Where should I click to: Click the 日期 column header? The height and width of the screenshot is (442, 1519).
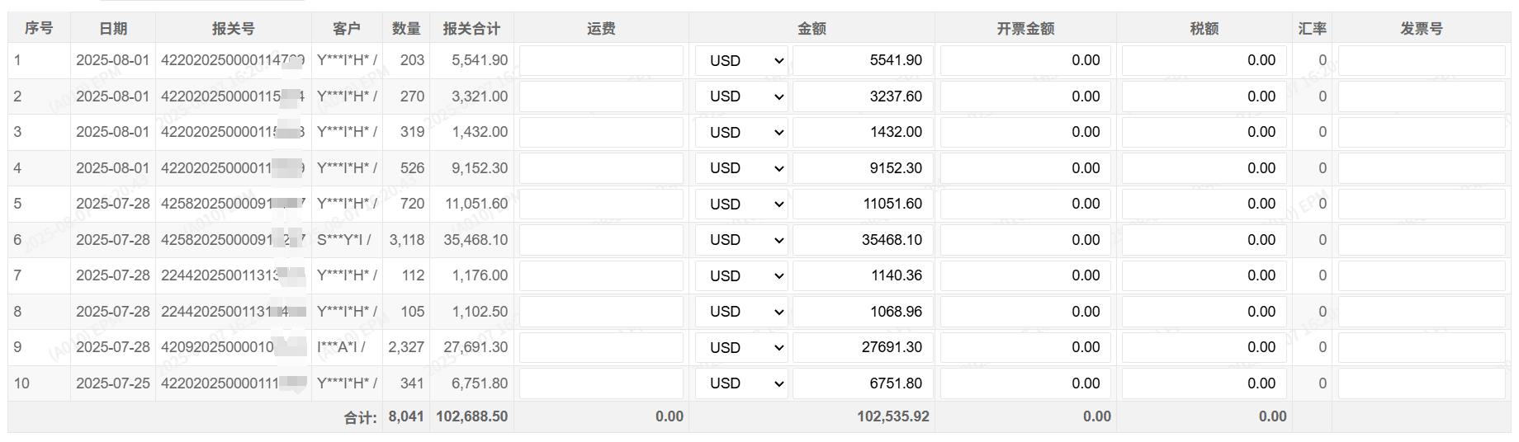coord(113,29)
